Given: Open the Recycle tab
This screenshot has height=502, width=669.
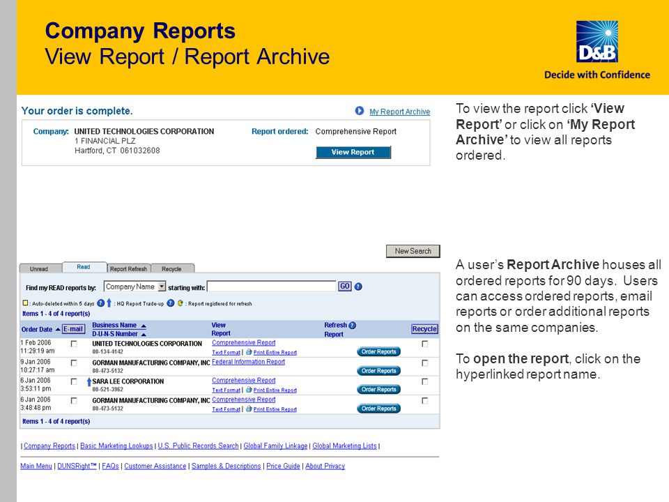Looking at the screenshot, I should tap(172, 268).
